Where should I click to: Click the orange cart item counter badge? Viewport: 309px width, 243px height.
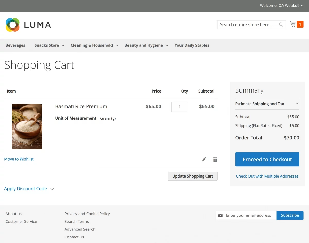pyautogui.click(x=300, y=24)
